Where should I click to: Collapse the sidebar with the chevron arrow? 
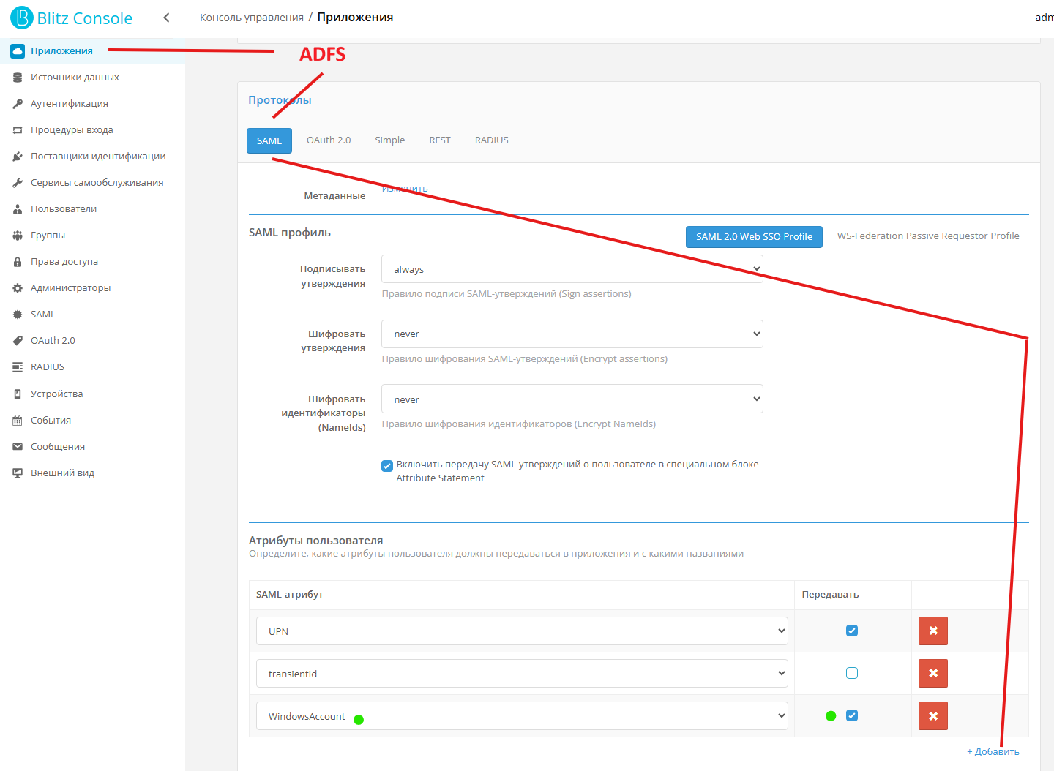pyautogui.click(x=166, y=18)
